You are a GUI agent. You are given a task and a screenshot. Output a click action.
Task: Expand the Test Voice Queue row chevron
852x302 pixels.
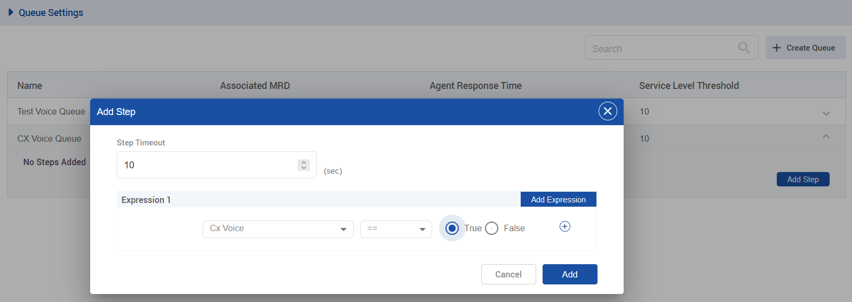point(826,113)
